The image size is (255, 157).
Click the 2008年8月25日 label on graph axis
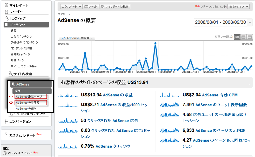pyautogui.click(x=146, y=72)
